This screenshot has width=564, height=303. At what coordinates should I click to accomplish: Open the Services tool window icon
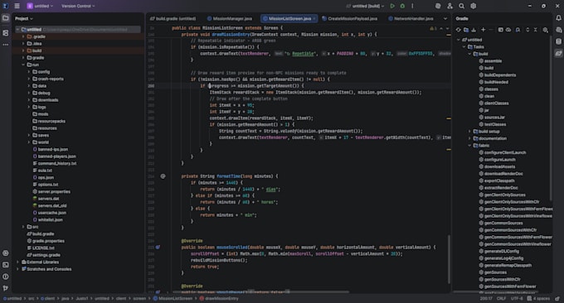coord(6,252)
